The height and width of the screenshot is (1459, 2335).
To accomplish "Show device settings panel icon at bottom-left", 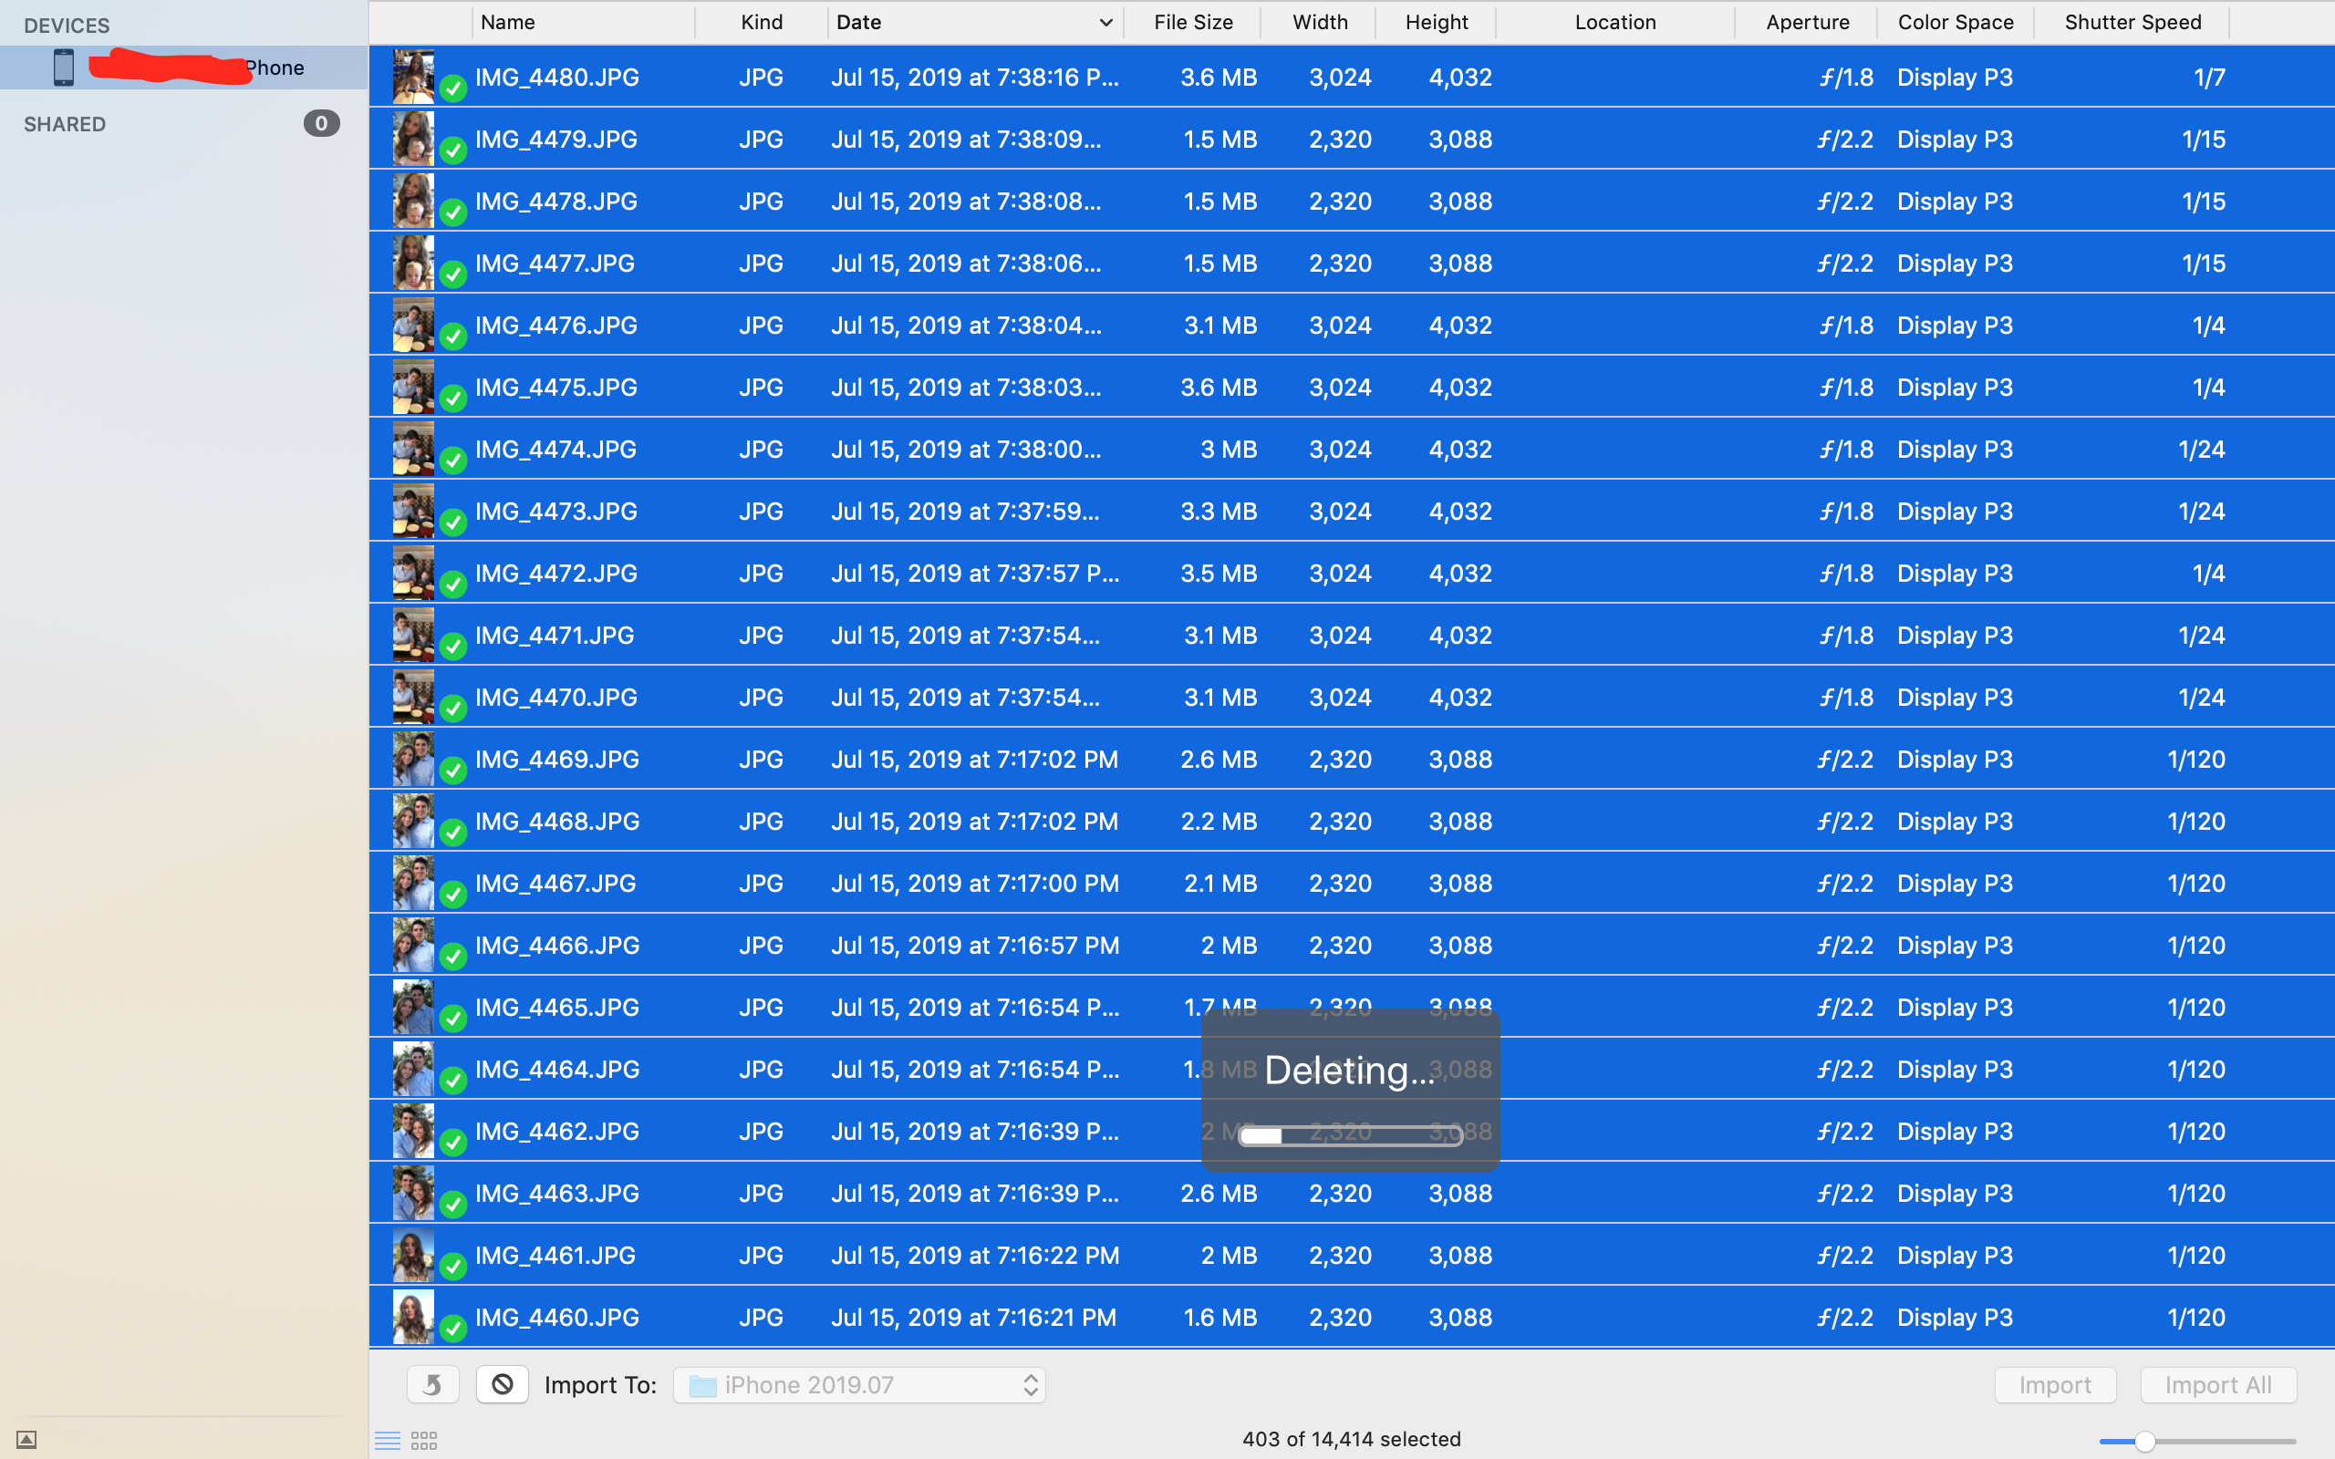I will (27, 1440).
